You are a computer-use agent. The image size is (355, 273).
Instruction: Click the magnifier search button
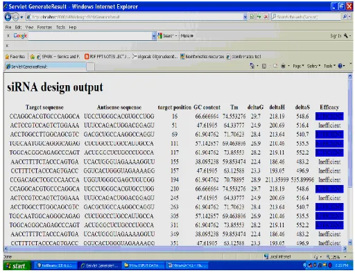coord(345,17)
